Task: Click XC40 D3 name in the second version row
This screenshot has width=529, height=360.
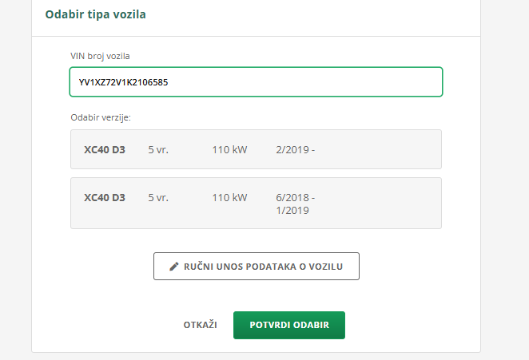Action: (x=105, y=197)
